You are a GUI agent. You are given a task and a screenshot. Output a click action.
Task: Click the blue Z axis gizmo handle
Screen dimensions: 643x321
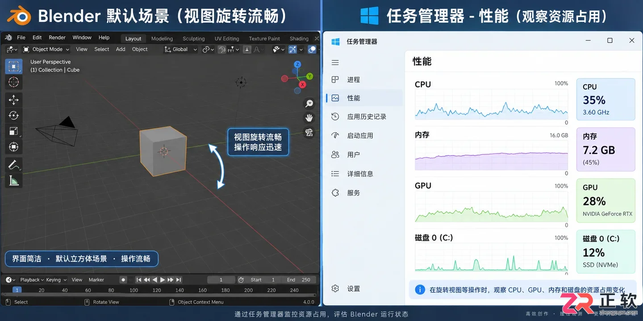[x=298, y=65]
